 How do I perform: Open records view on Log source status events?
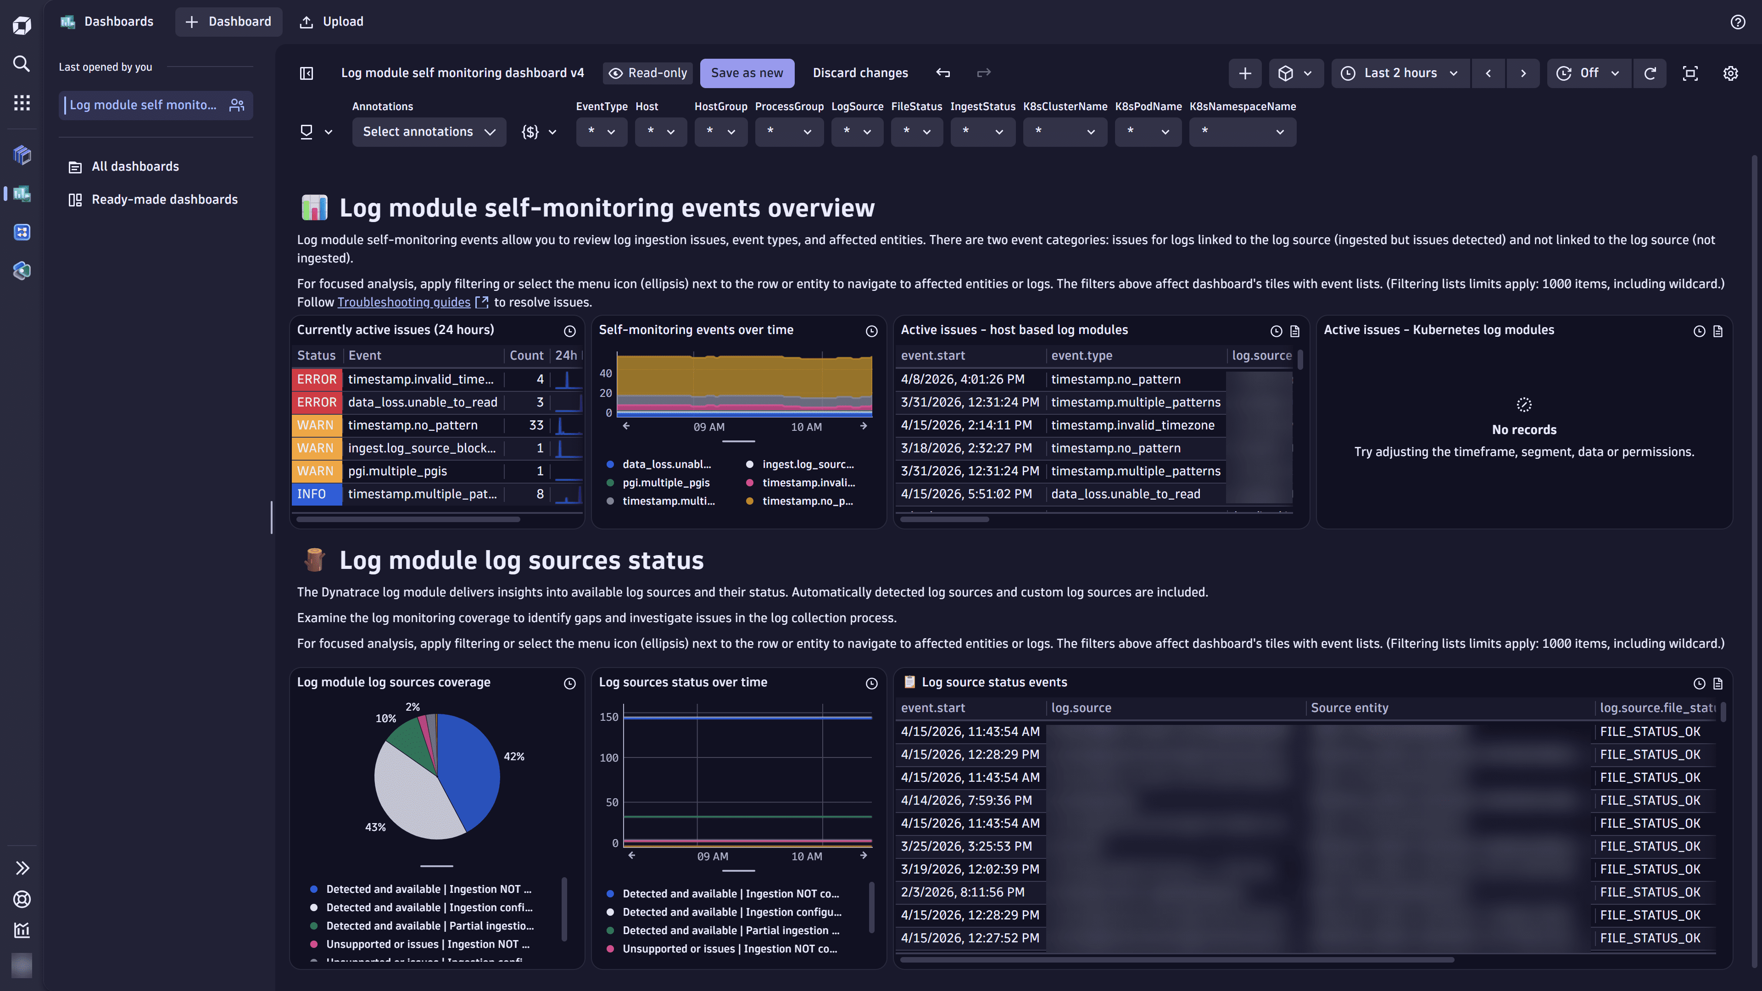[x=1717, y=683]
